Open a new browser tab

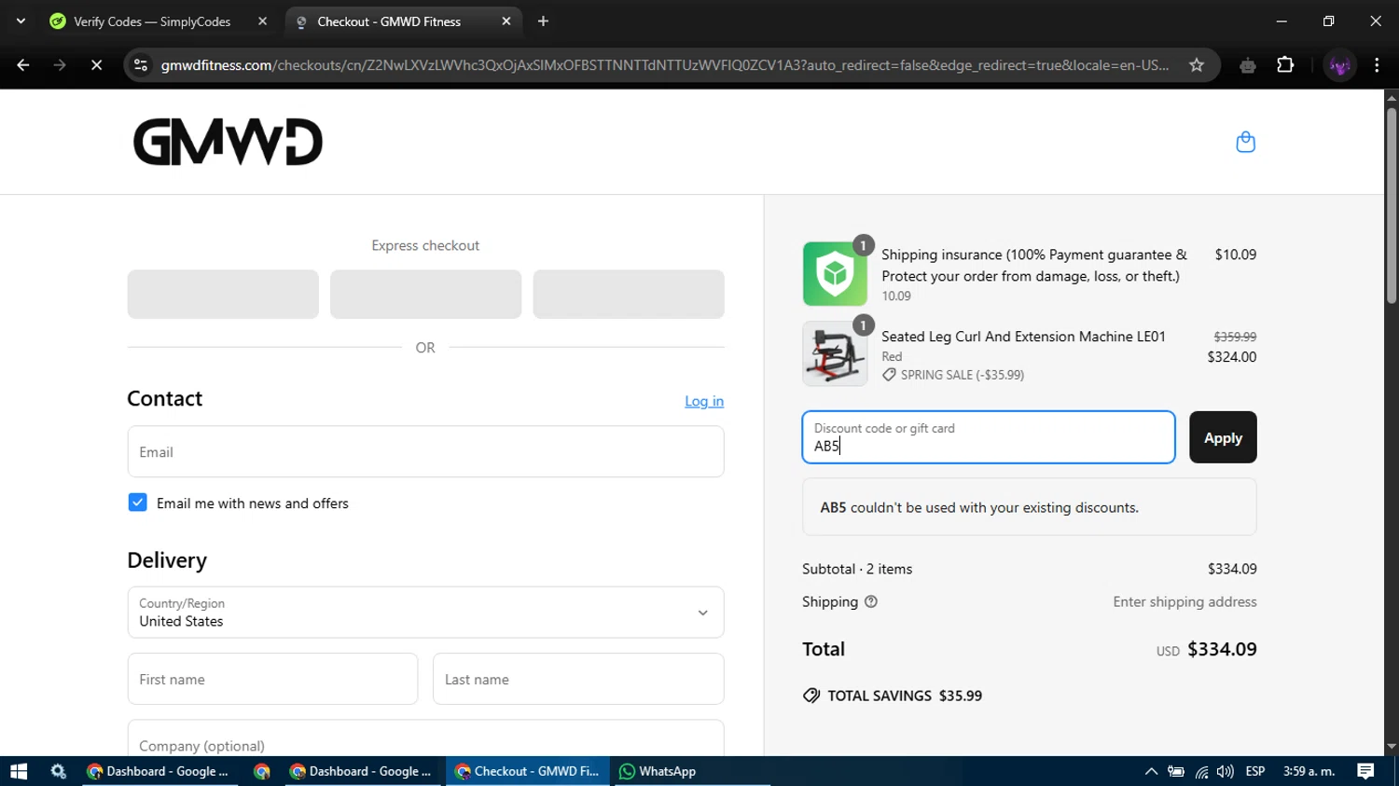(x=544, y=21)
